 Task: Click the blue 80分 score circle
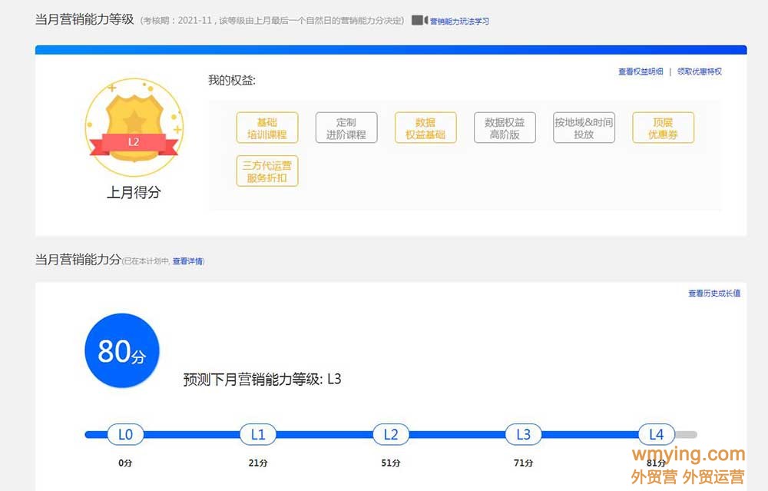point(122,351)
